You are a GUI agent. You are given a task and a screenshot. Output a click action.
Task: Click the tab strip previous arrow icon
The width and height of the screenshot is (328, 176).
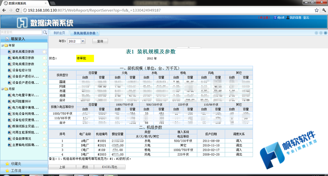316,33
